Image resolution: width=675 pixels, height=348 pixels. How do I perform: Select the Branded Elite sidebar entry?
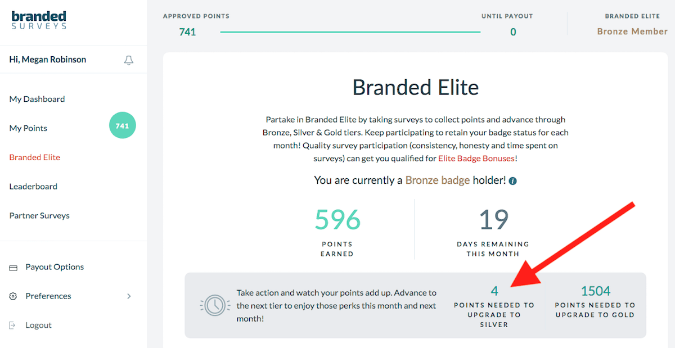click(x=34, y=157)
